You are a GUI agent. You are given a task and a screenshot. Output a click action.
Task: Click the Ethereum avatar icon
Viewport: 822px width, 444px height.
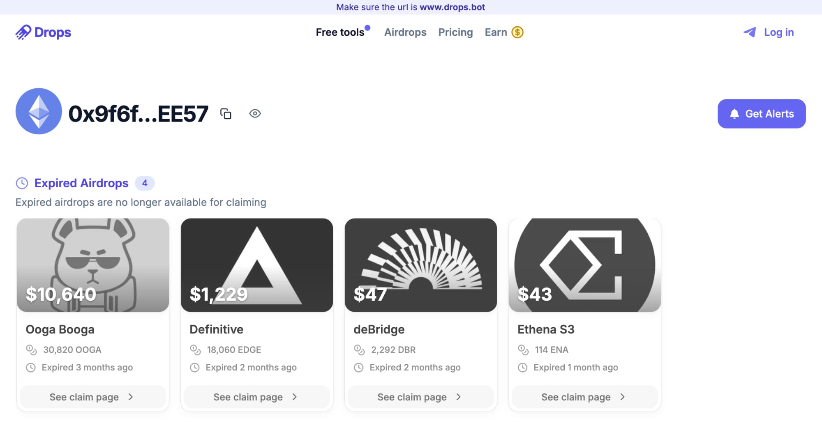click(x=39, y=111)
